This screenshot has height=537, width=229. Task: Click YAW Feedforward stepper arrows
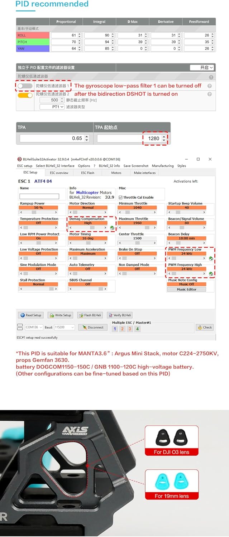pyautogui.click(x=213, y=48)
